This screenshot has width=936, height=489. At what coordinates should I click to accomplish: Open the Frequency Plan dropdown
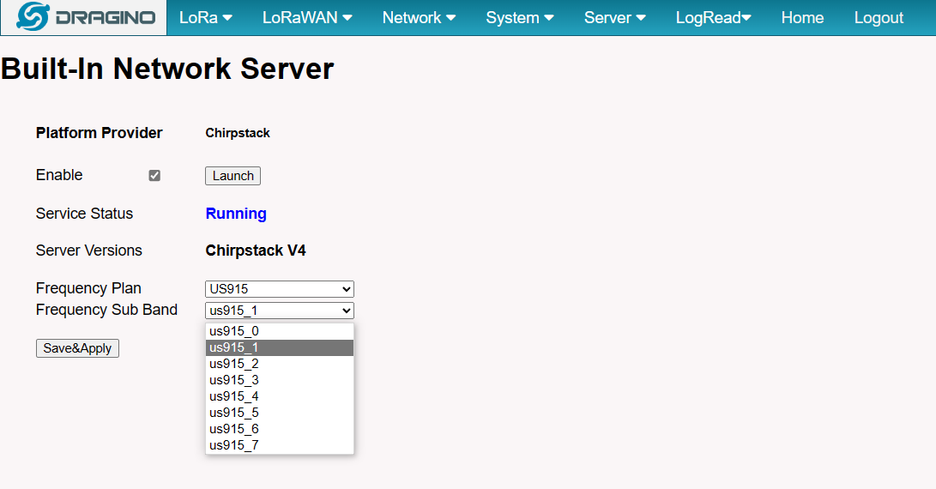(280, 289)
